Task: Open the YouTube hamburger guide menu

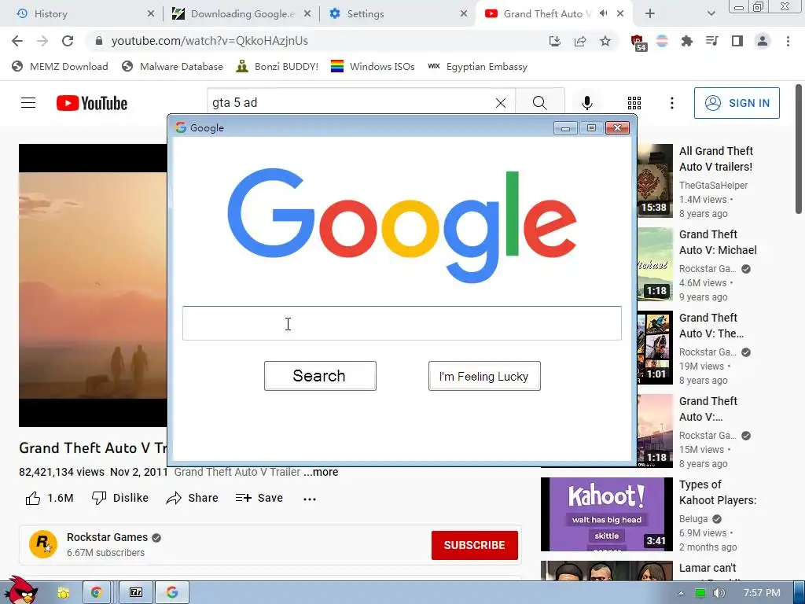Action: [x=28, y=103]
